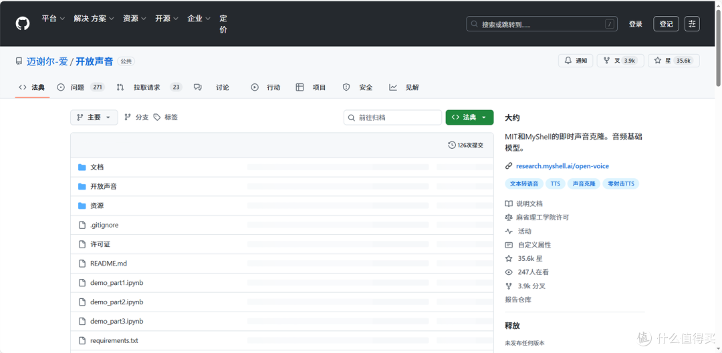Screen dimensions: 722x353
Task: Expand the green 法典 code dropdown
Action: 469,117
